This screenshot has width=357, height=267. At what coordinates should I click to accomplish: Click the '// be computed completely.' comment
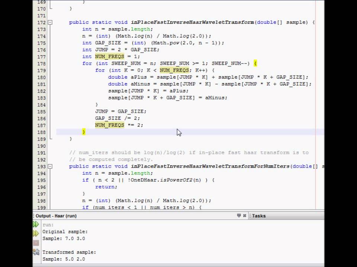(111, 159)
